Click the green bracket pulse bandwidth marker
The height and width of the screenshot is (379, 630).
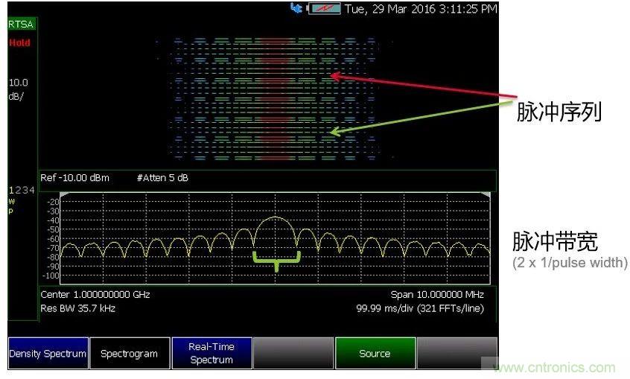pyautogui.click(x=276, y=261)
